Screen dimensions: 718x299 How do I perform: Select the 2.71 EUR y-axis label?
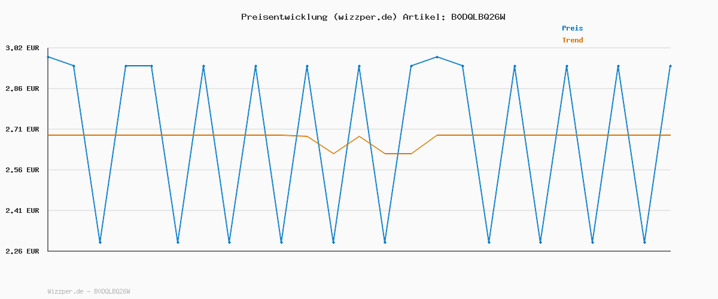(22, 129)
